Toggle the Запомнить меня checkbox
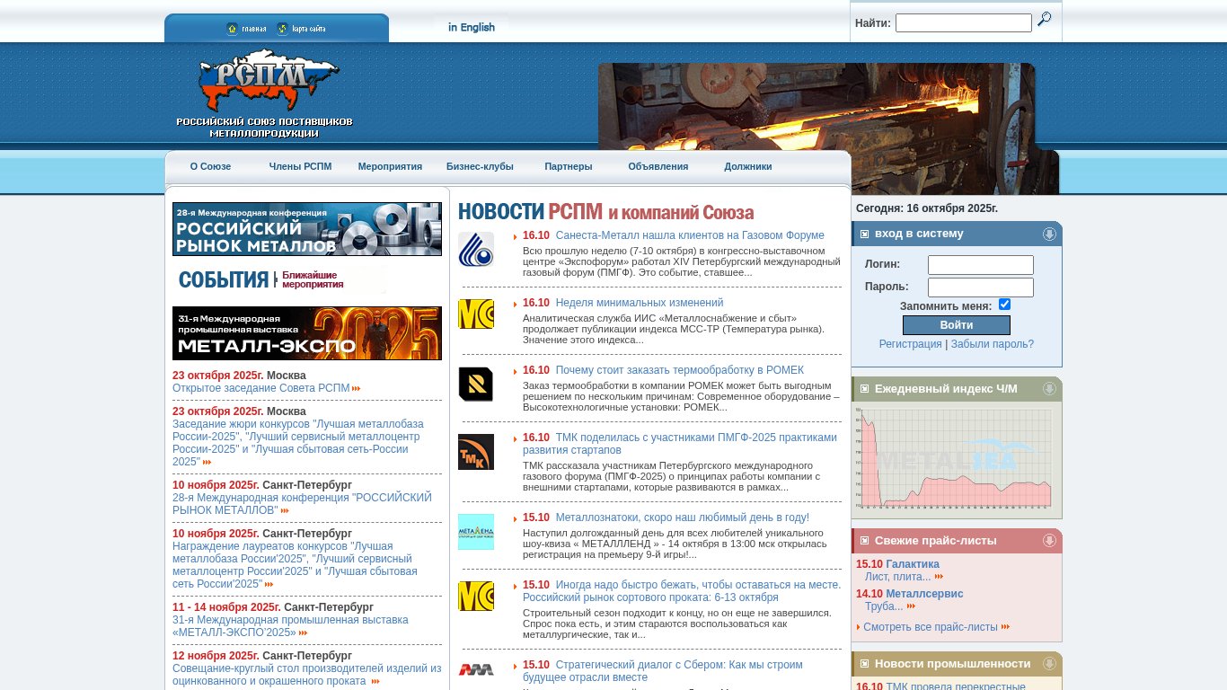 [x=1004, y=305]
